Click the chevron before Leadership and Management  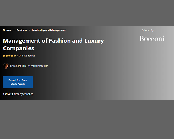(29, 30)
